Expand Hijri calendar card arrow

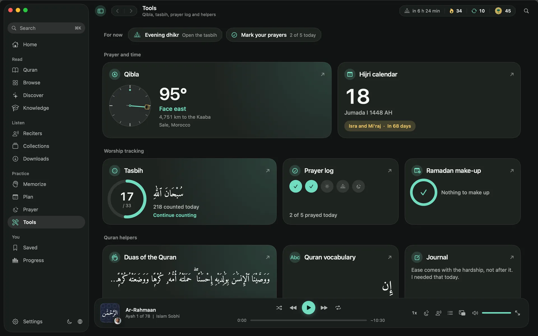[512, 74]
